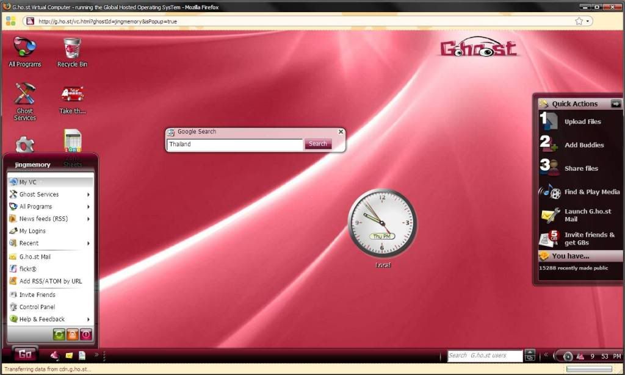Click the taskbar clock showing 9 53 PM
The height and width of the screenshot is (375, 625).
(x=605, y=356)
